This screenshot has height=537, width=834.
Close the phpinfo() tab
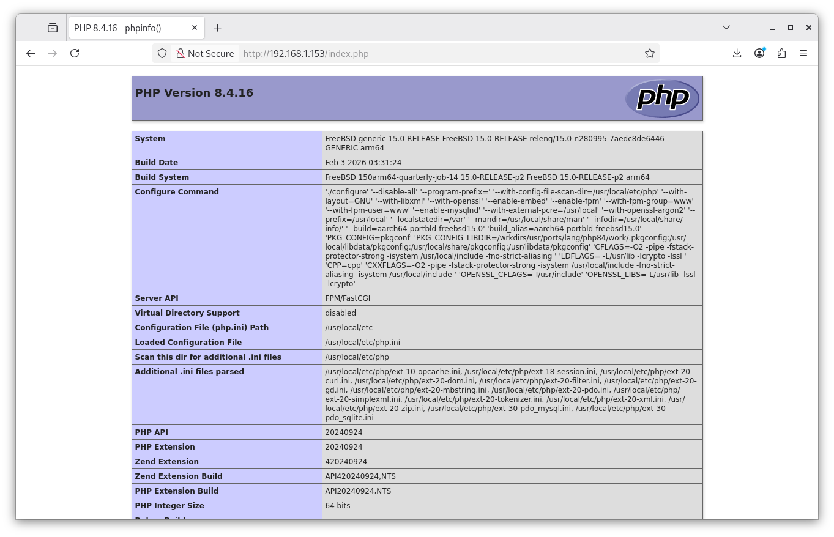pyautogui.click(x=195, y=28)
